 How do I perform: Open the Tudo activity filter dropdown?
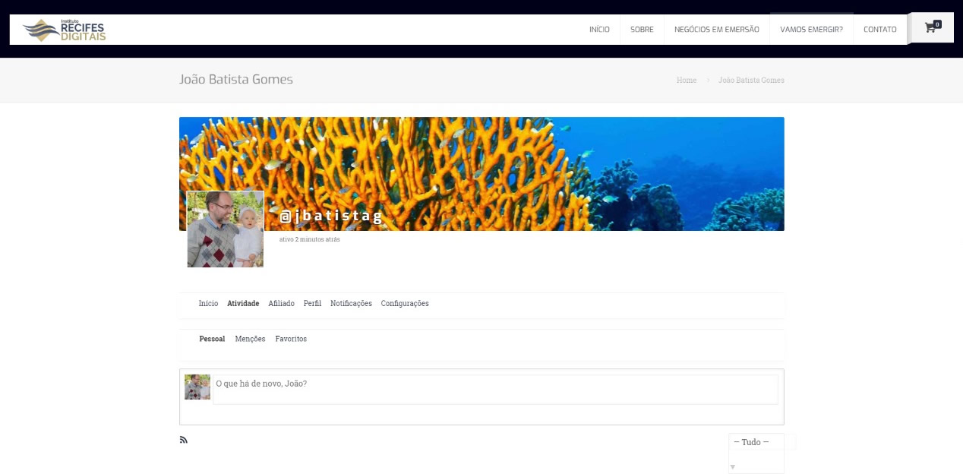pos(756,442)
